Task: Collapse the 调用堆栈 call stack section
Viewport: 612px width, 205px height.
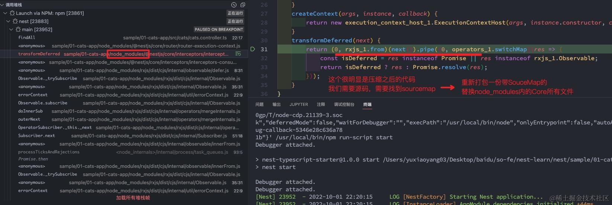Action: (x=3, y=5)
